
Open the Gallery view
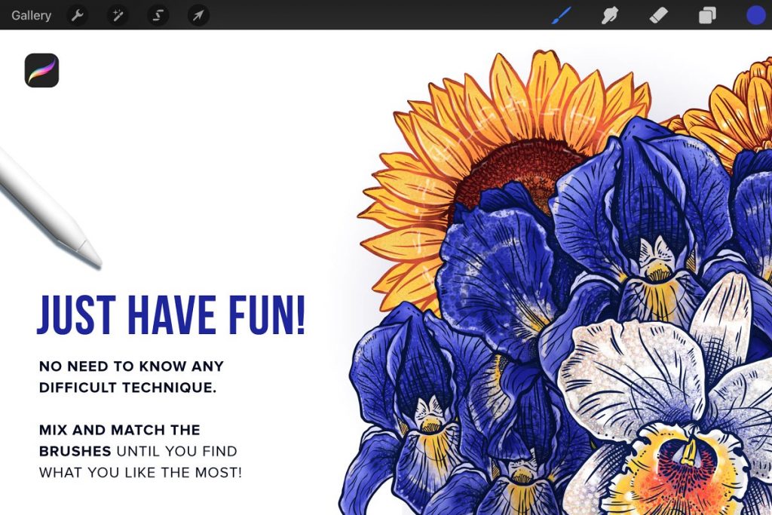click(31, 15)
